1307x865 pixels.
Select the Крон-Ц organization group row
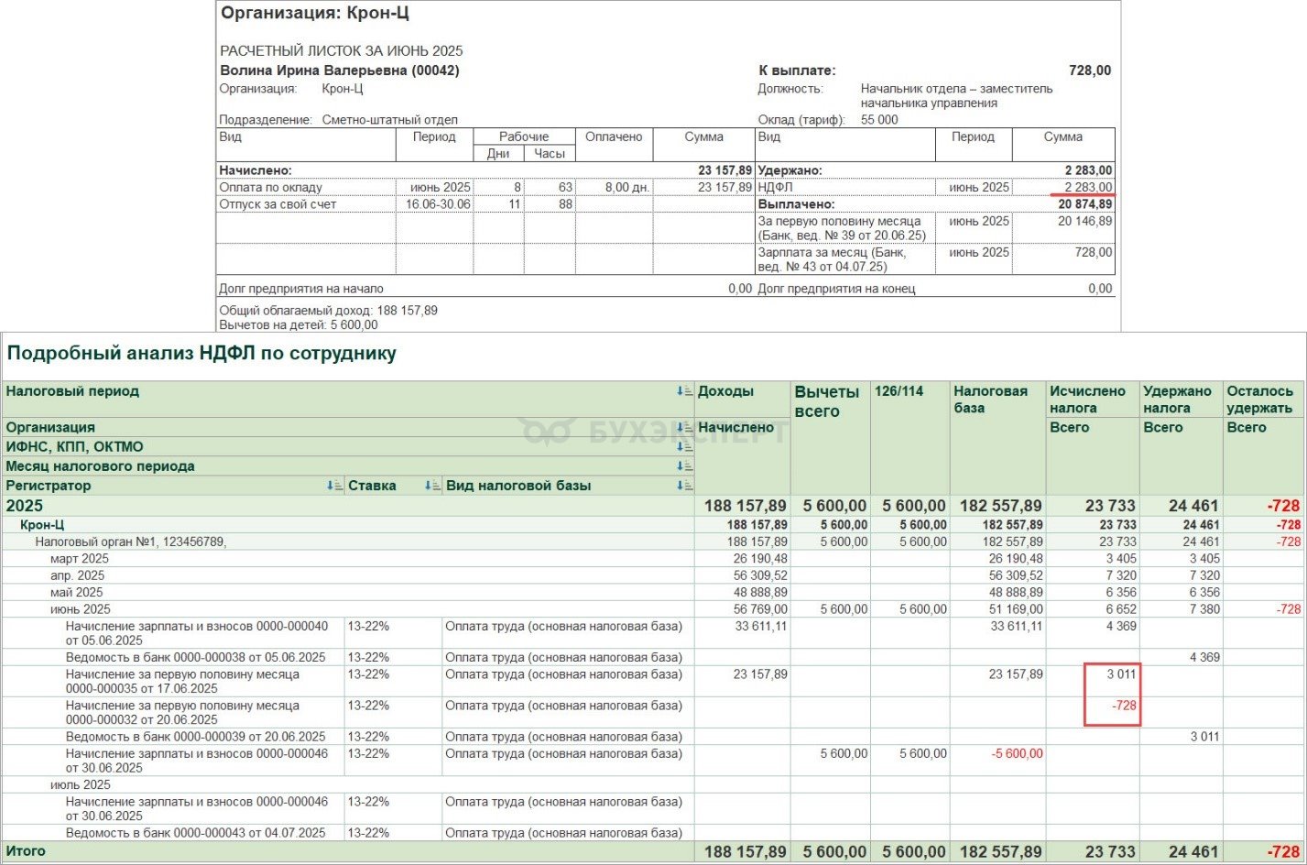(x=654, y=525)
